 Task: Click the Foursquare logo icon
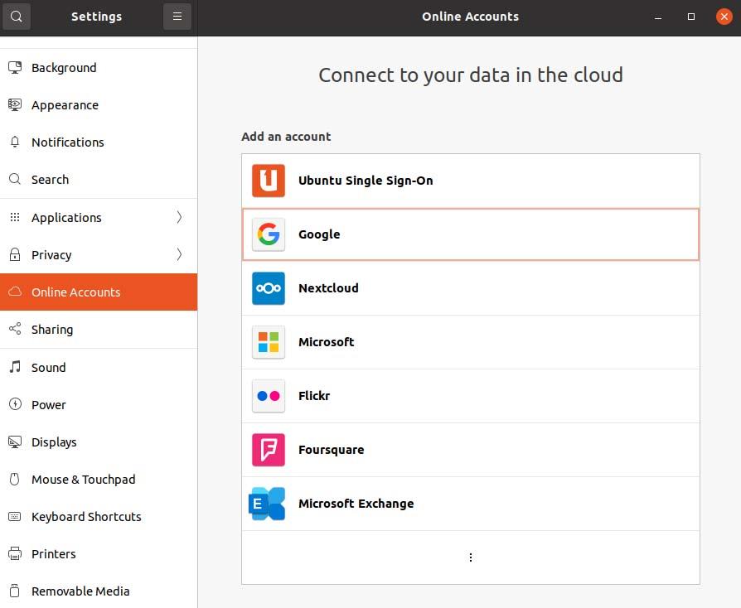coord(269,450)
